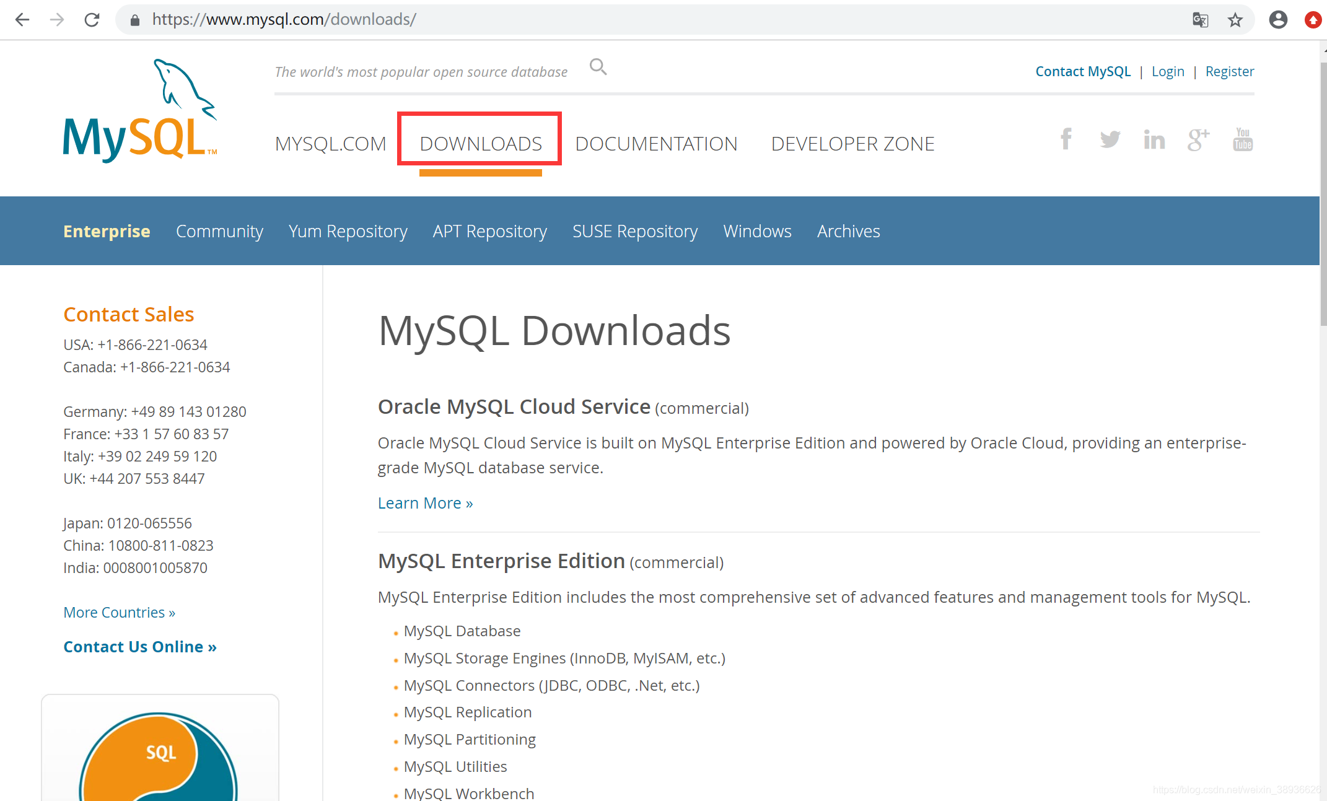Click MySQL Partitioning list item

pos(470,739)
